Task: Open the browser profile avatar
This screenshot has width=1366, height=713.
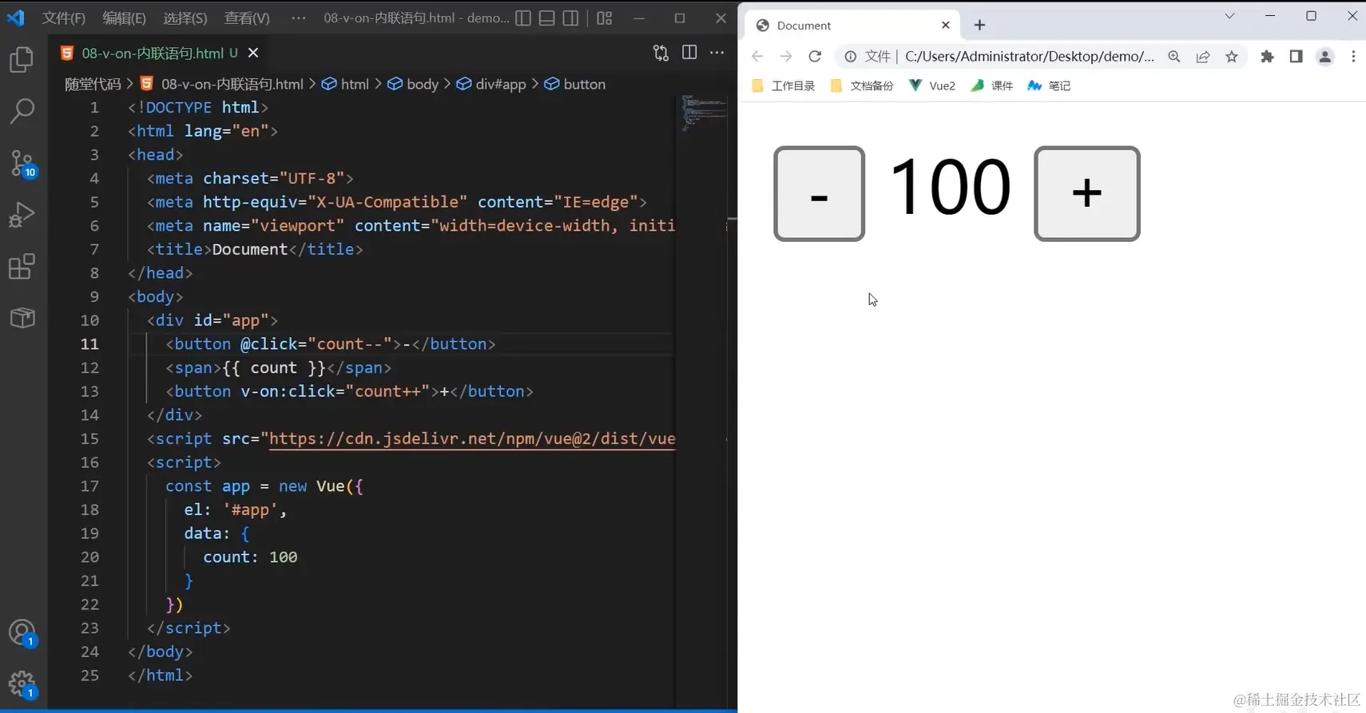Action: click(x=1325, y=56)
